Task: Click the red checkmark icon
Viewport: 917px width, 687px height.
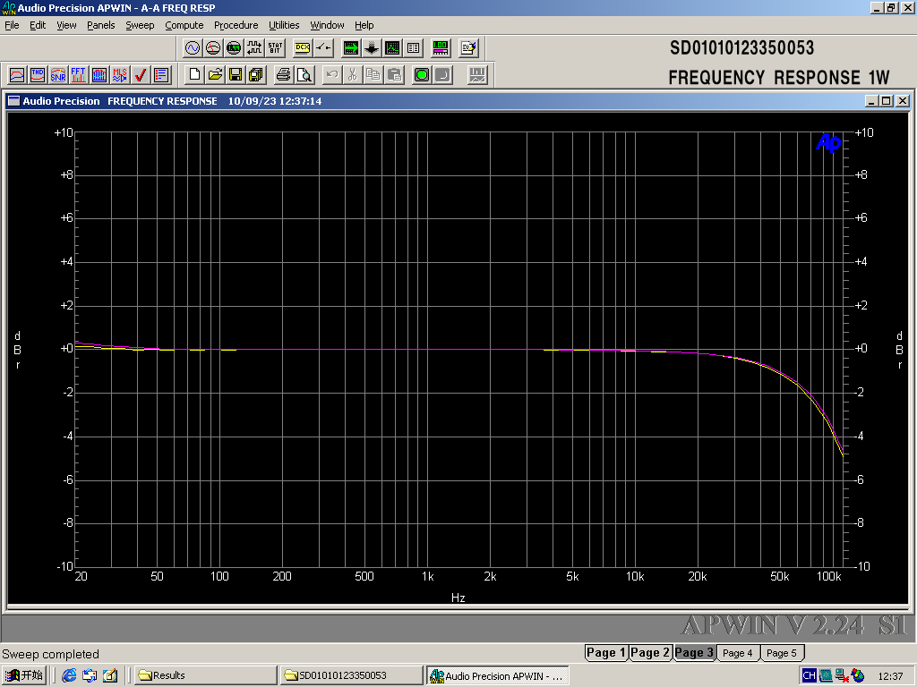Action: pyautogui.click(x=140, y=75)
